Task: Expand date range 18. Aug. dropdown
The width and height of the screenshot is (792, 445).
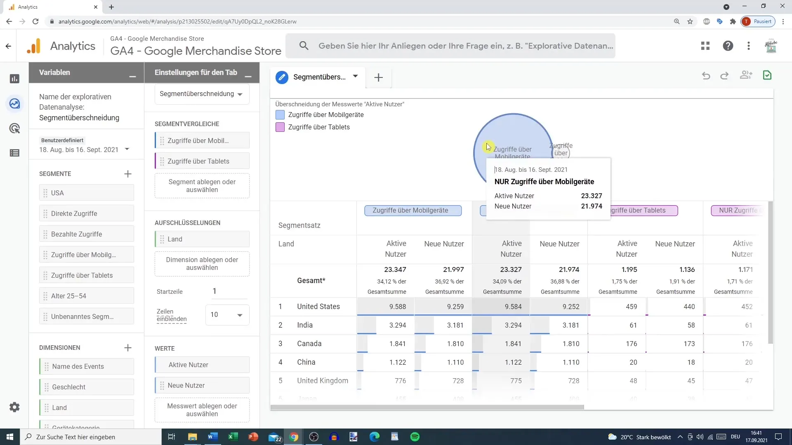Action: pos(127,149)
